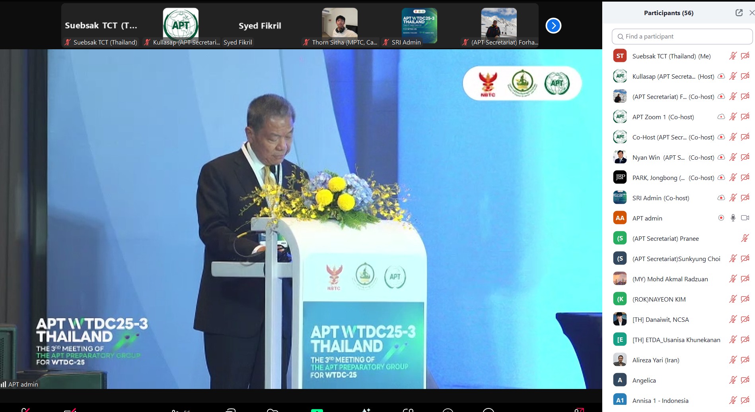The image size is (755, 412).
Task: Click muted mic icon for Suebsak TCT (Me)
Action: [733, 56]
